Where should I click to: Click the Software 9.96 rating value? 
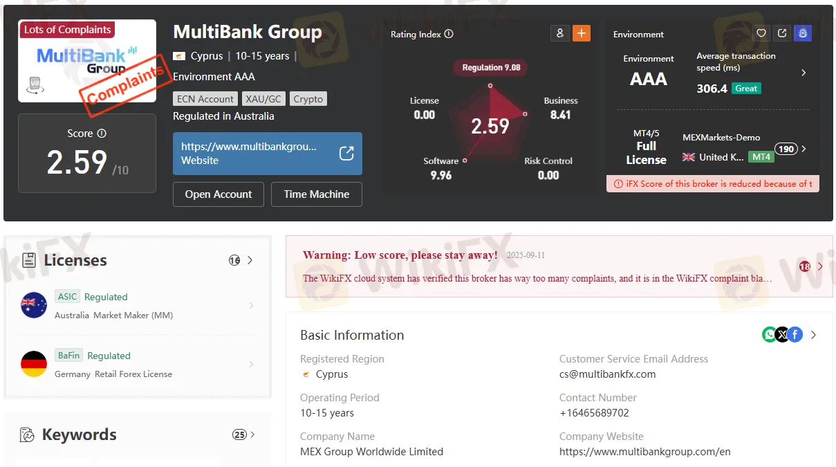pyautogui.click(x=441, y=176)
